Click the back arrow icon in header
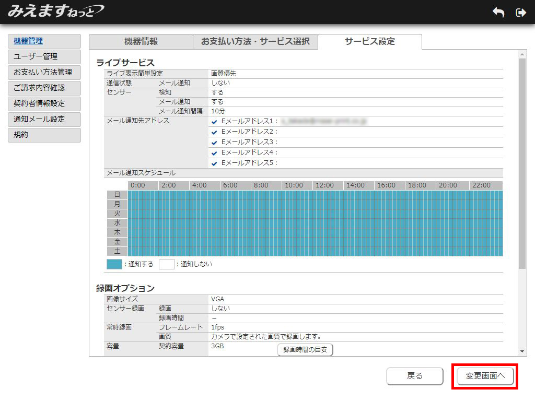Viewport: 535px width, 401px height. pyautogui.click(x=498, y=13)
